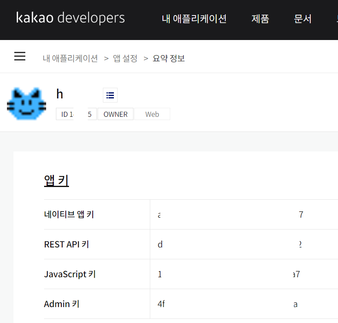Select the JavaScript 키 label
Viewport: 338px width, 323px height.
point(70,274)
